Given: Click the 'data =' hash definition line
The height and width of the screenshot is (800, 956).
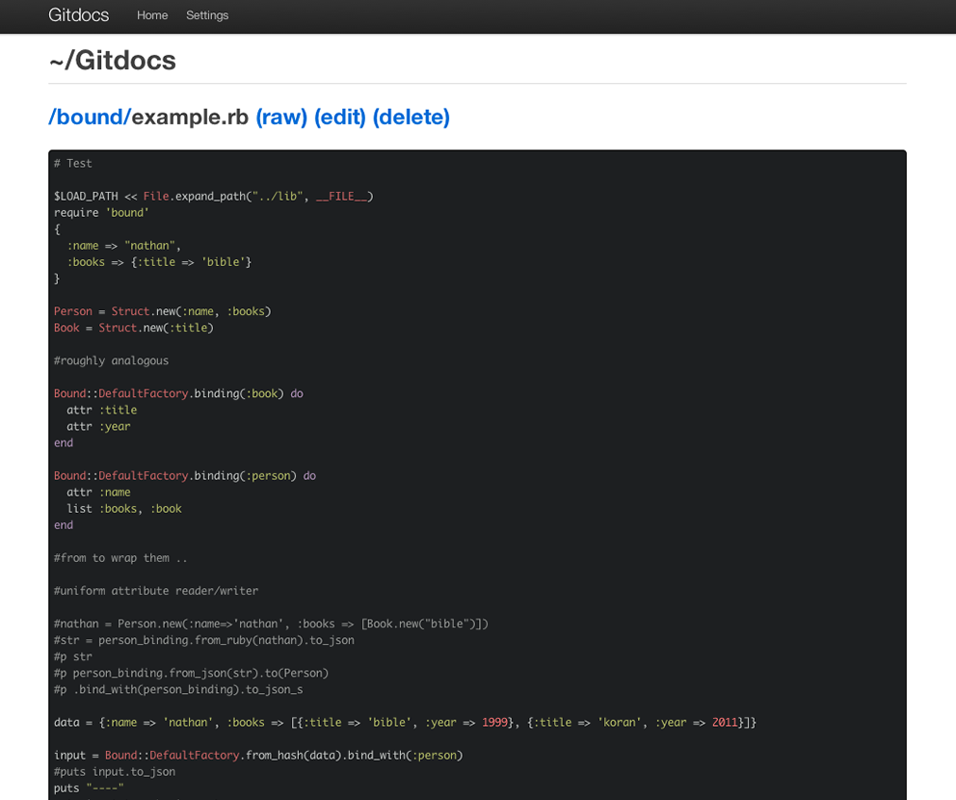Looking at the screenshot, I should (405, 723).
